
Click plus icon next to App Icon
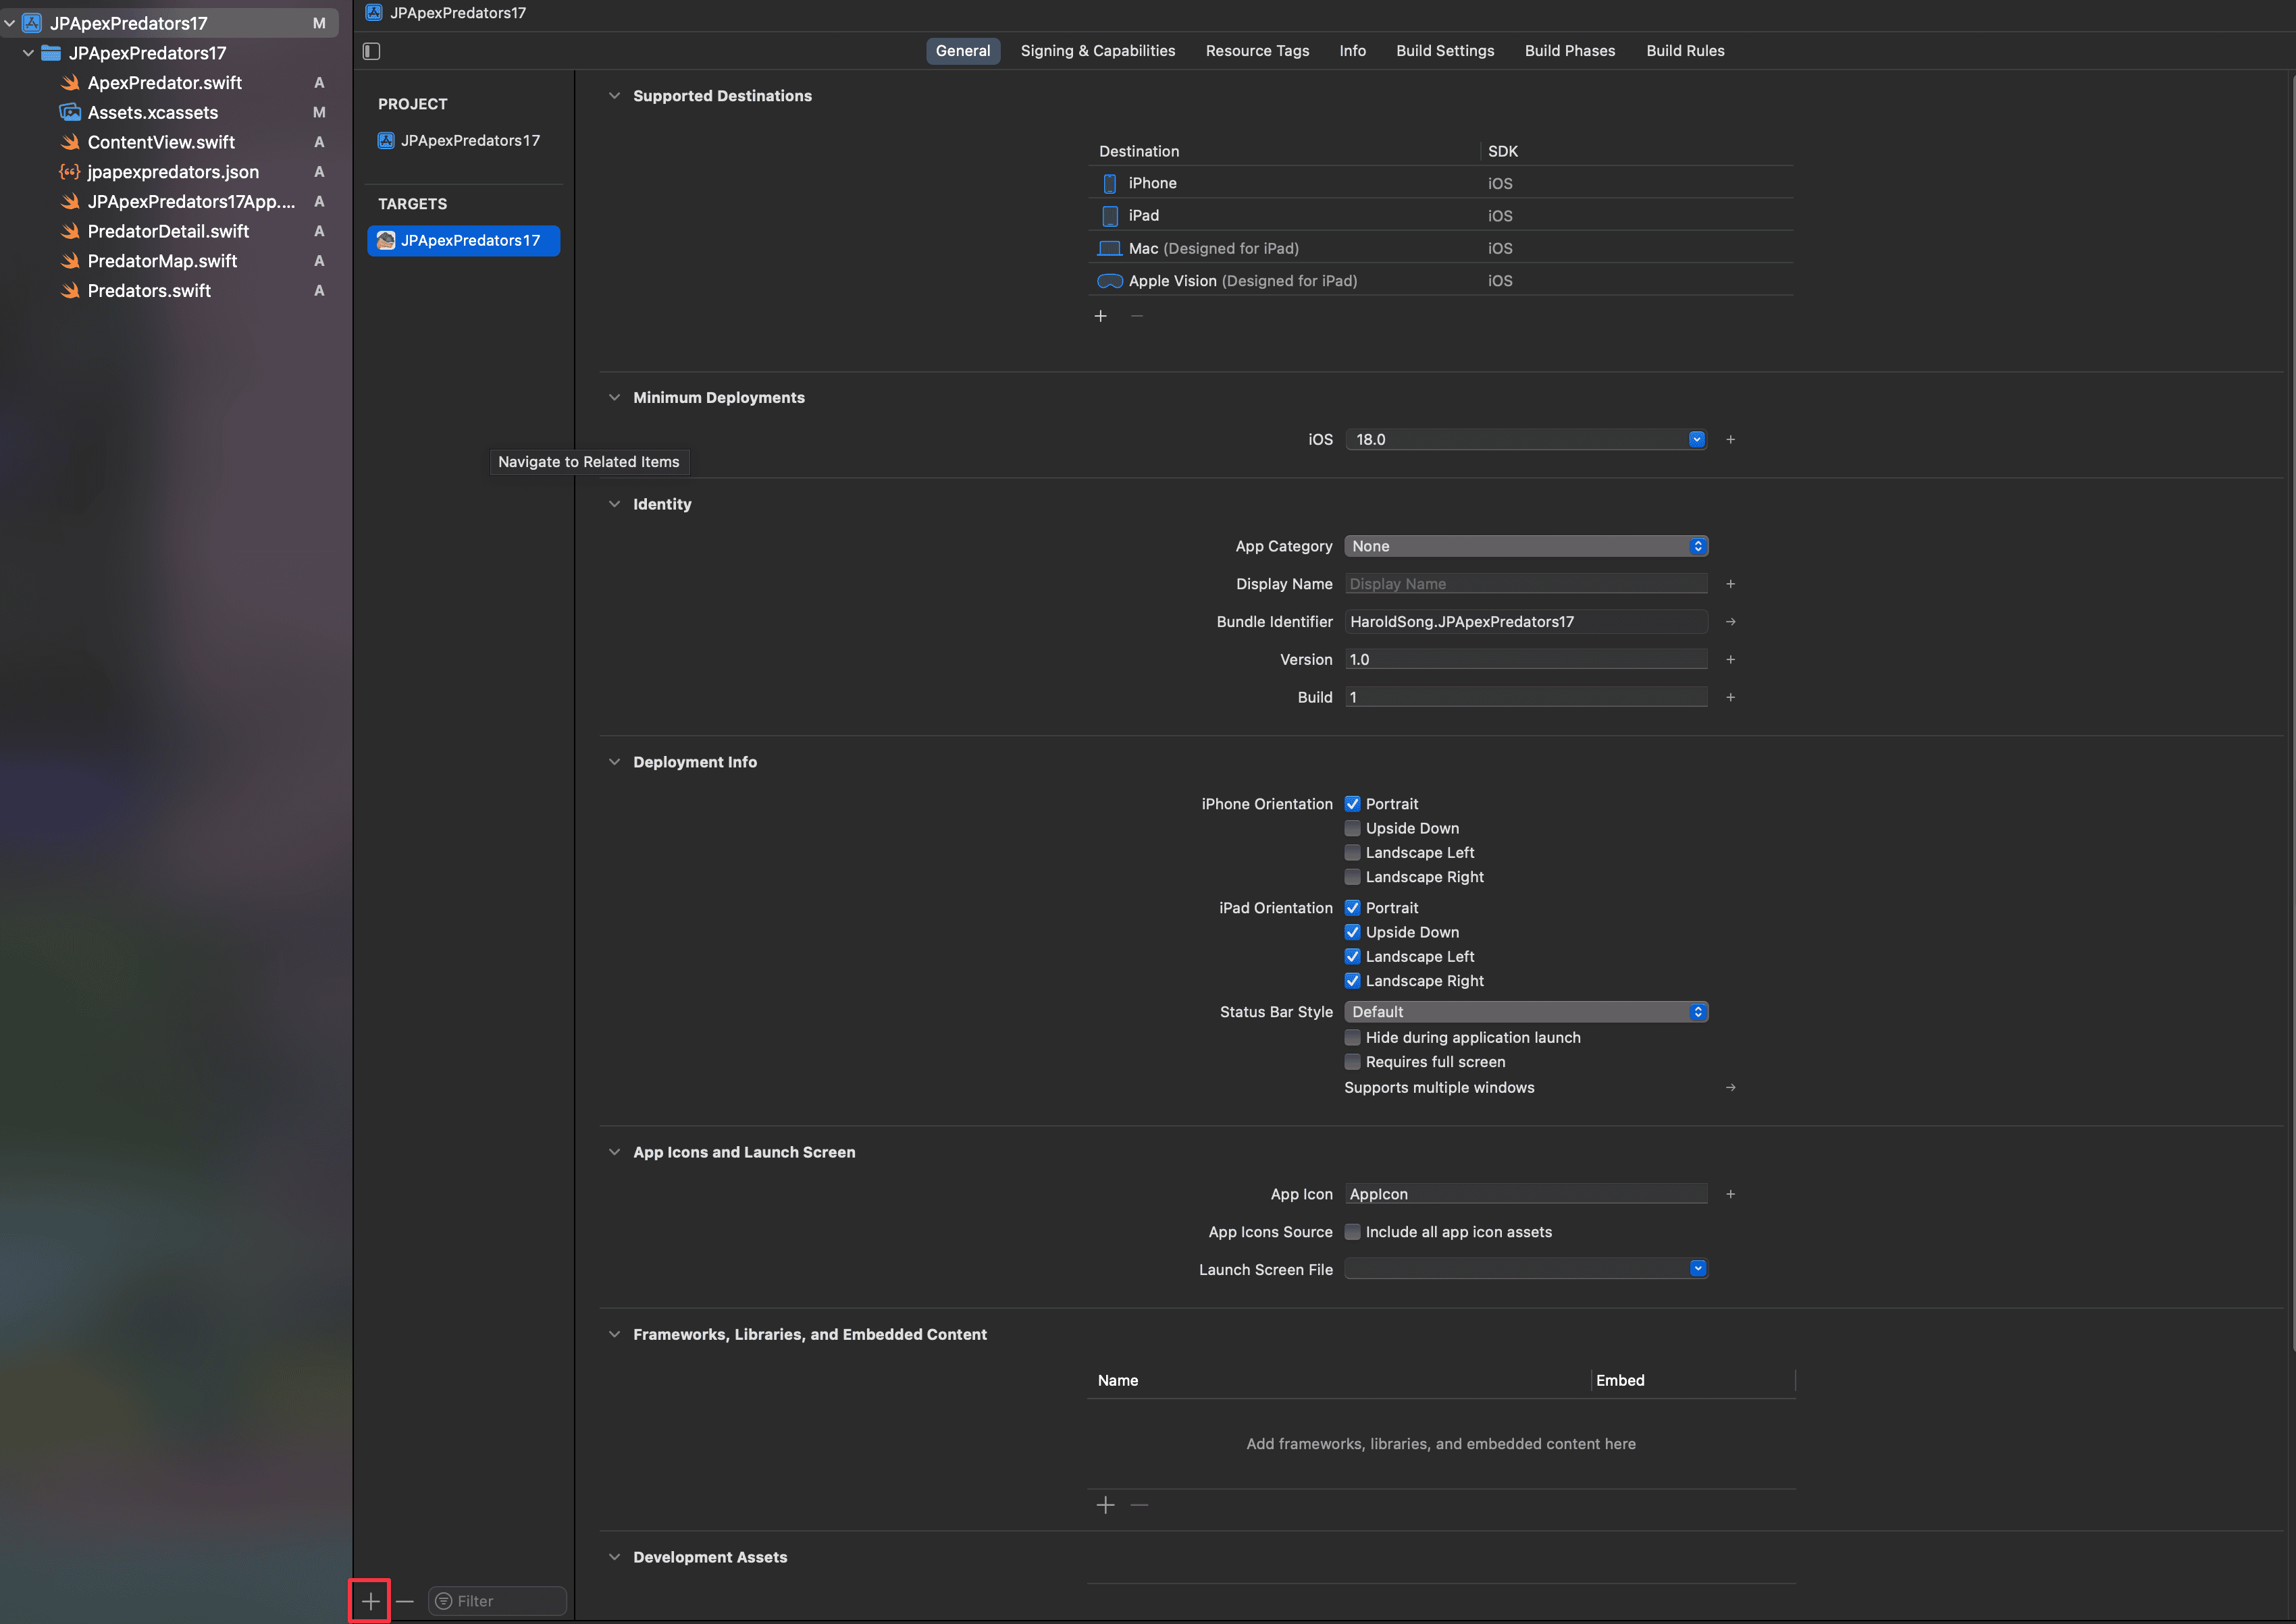coord(1731,1194)
